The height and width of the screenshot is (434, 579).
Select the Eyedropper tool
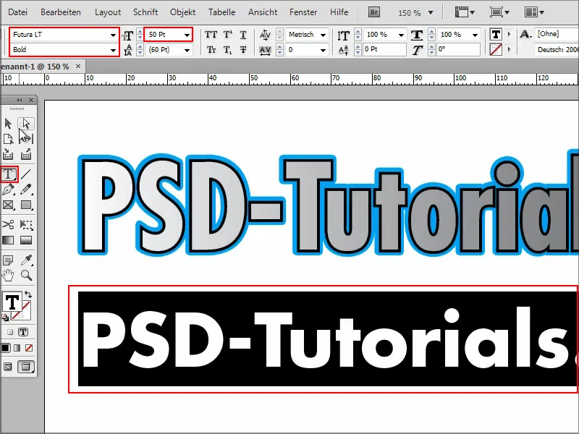point(26,260)
